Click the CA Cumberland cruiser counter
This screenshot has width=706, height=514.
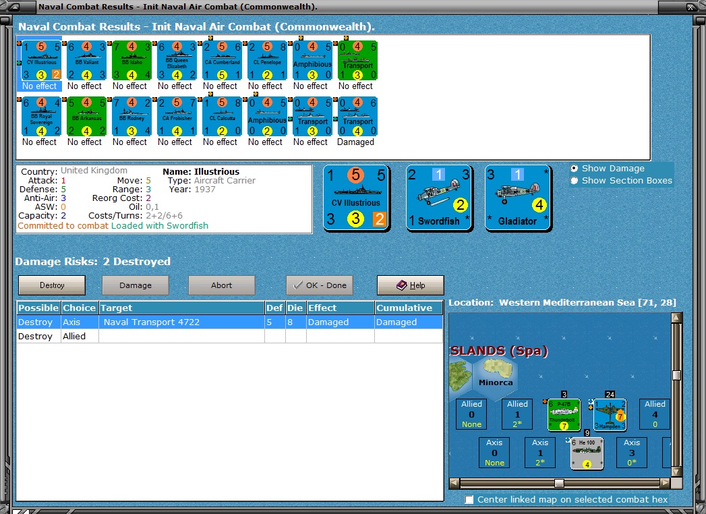(x=223, y=60)
